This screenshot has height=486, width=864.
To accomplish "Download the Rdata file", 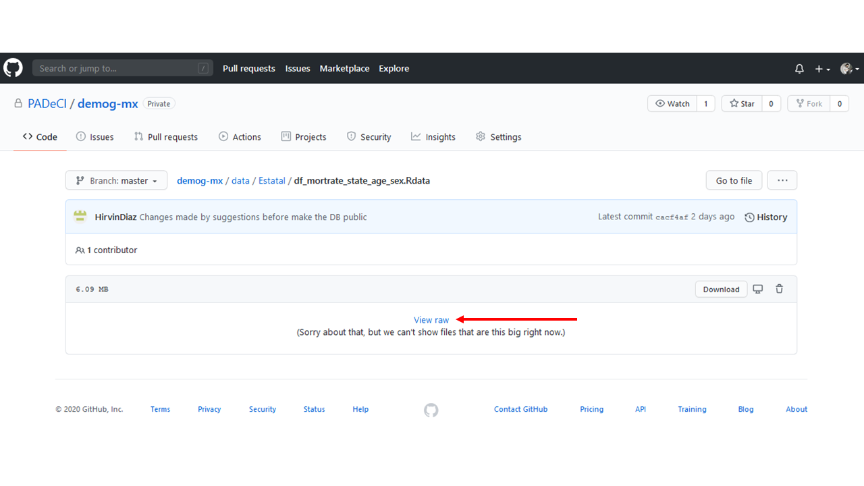I will [721, 289].
